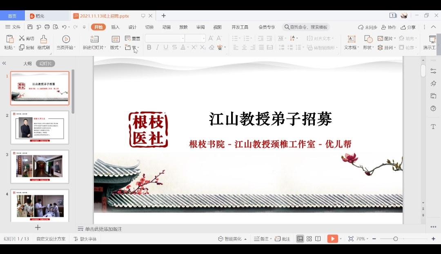Toggle center text alignment
Screen dimensions: 441x254
(245, 47)
